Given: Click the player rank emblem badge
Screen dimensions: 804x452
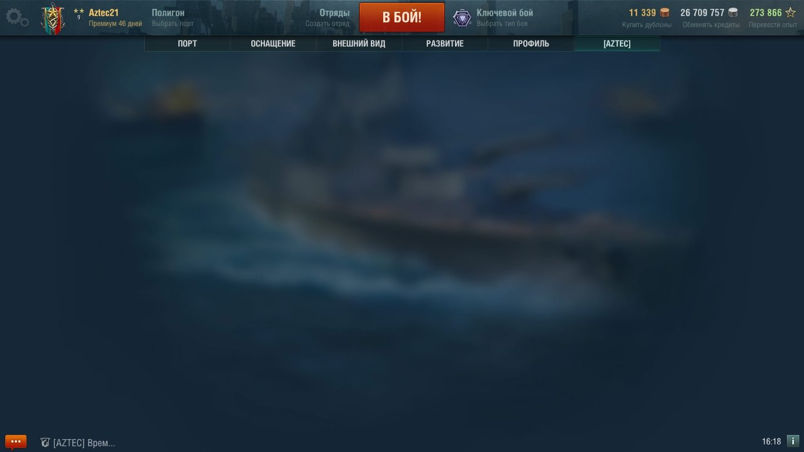Looking at the screenshot, I should point(52,19).
